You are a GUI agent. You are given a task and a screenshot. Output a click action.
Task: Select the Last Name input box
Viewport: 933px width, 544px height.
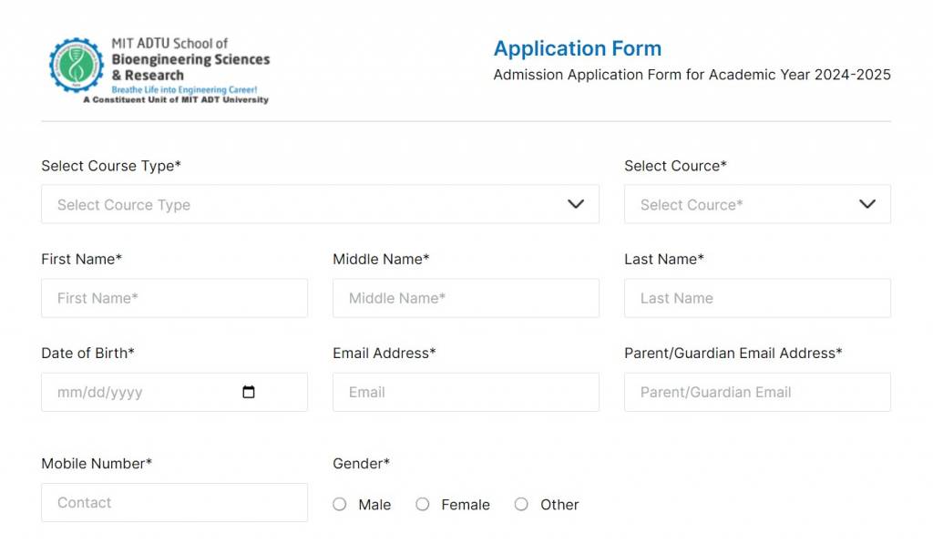[757, 298]
